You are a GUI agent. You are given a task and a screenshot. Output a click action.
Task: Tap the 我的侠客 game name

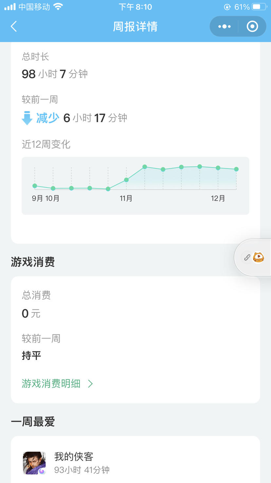point(74,456)
